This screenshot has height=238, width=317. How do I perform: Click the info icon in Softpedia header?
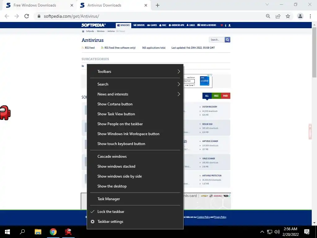pyautogui.click(x=226, y=25)
